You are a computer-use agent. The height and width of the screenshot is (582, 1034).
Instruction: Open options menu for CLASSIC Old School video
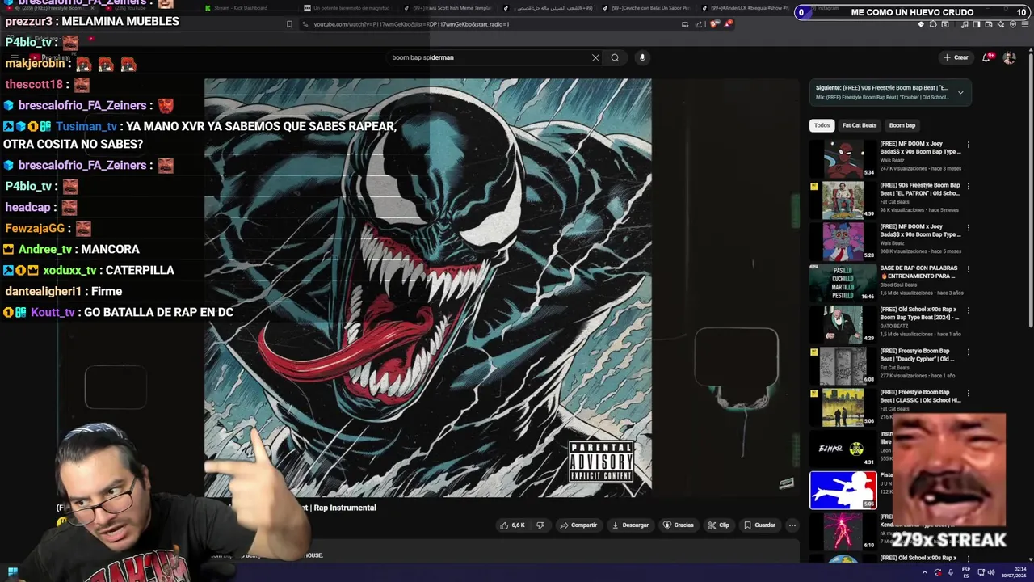tap(968, 394)
